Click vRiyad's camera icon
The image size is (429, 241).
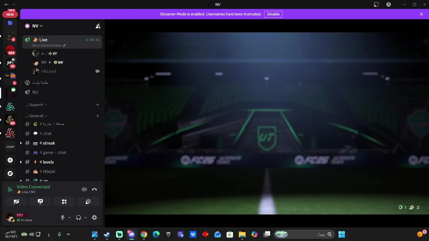(98, 71)
